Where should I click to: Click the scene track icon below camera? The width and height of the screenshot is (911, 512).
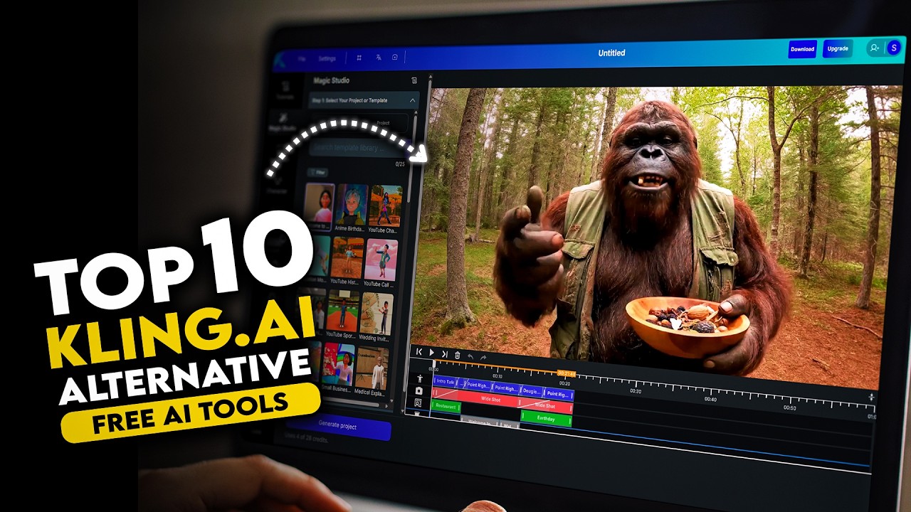[418, 402]
